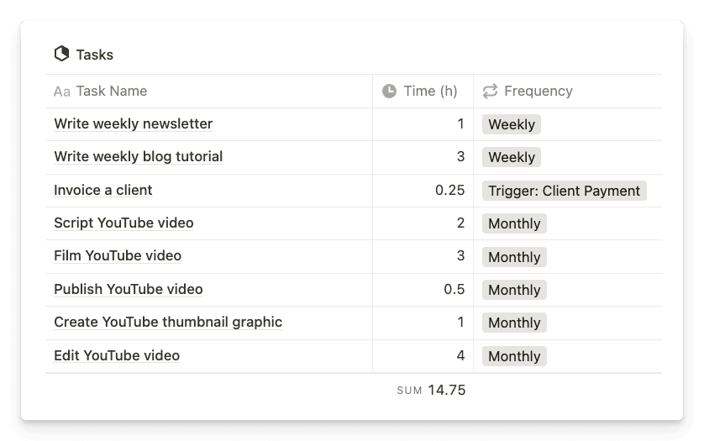
Task: Select the Monthly tag for Edit YouTube video
Action: [514, 356]
